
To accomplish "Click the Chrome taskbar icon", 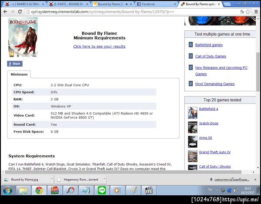I will 39,190.
